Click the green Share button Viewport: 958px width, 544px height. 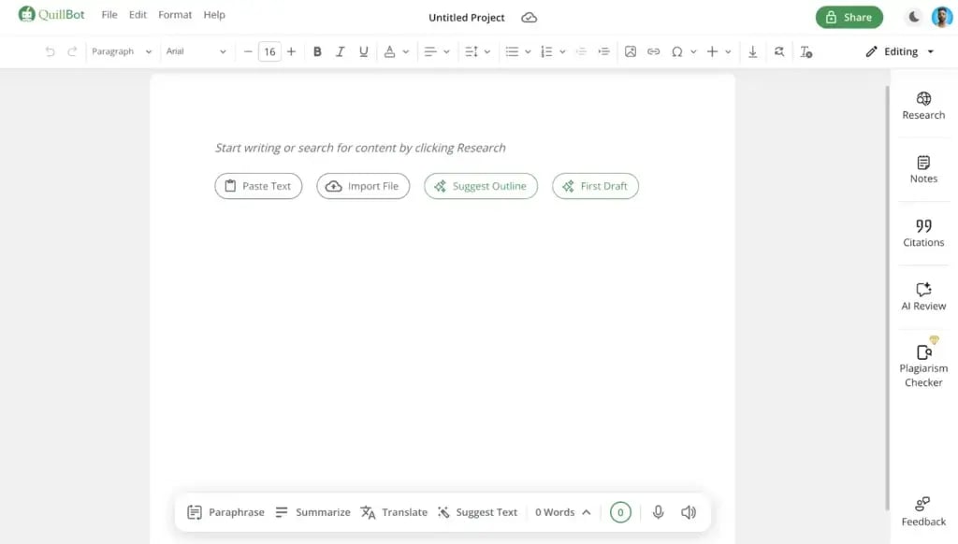[x=849, y=17]
